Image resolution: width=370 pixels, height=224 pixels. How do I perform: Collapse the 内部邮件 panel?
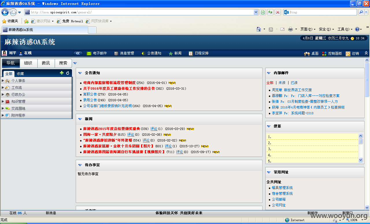coord(269,73)
